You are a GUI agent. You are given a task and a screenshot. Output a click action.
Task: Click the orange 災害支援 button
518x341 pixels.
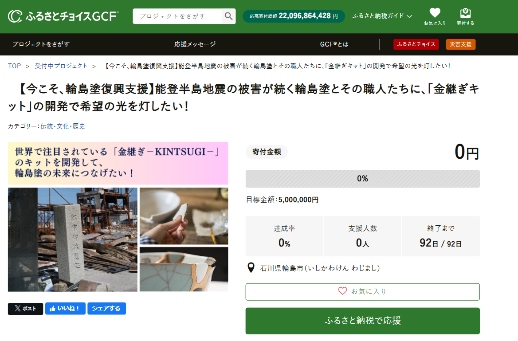pyautogui.click(x=460, y=44)
